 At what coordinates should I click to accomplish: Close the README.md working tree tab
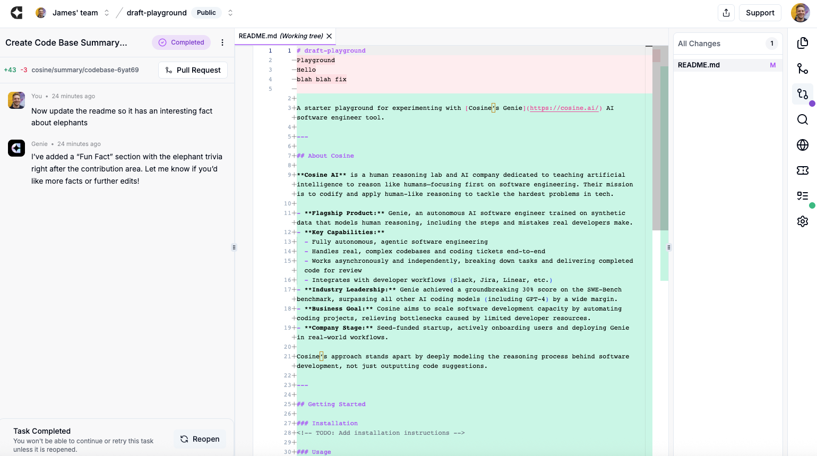coord(329,36)
